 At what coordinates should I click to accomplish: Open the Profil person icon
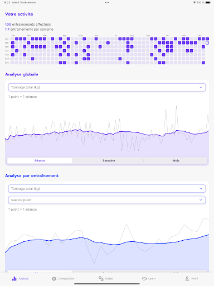coord(187,279)
